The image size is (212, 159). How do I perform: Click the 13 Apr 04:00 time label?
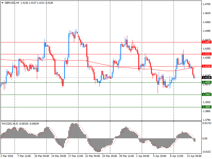tap(194, 156)
